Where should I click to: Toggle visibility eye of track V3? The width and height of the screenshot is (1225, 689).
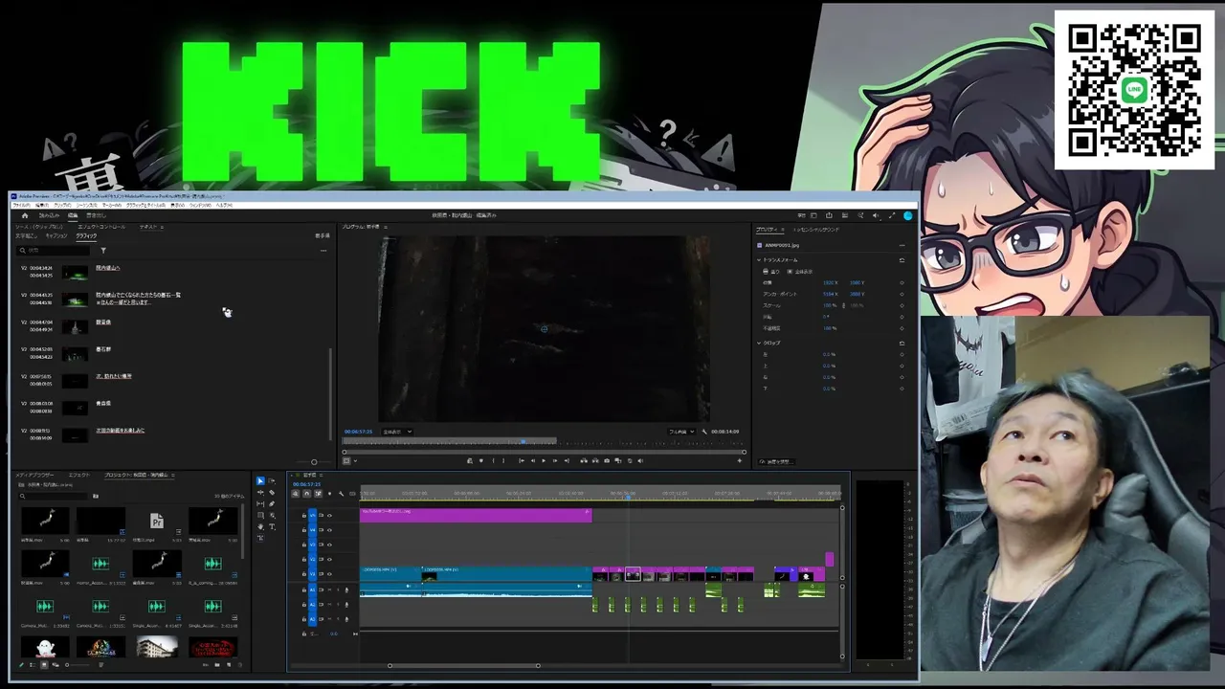329,545
